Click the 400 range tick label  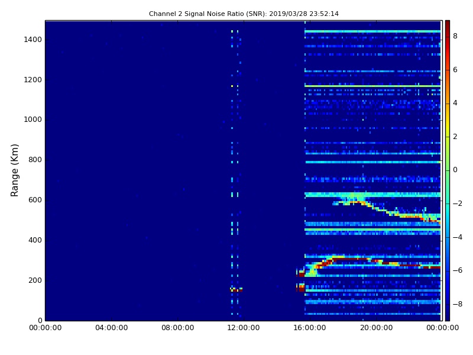click(x=35, y=240)
